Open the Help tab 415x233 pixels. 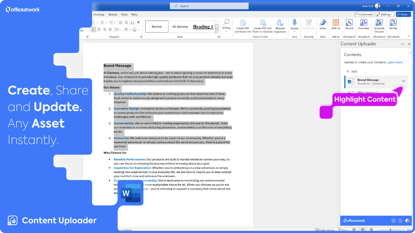[134, 15]
